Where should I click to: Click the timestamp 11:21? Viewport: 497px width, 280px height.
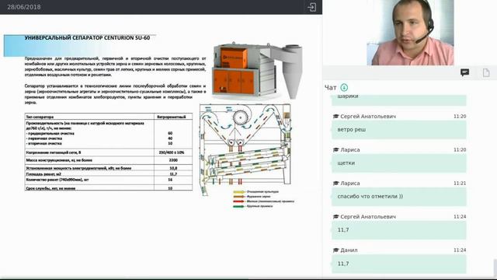460,184
